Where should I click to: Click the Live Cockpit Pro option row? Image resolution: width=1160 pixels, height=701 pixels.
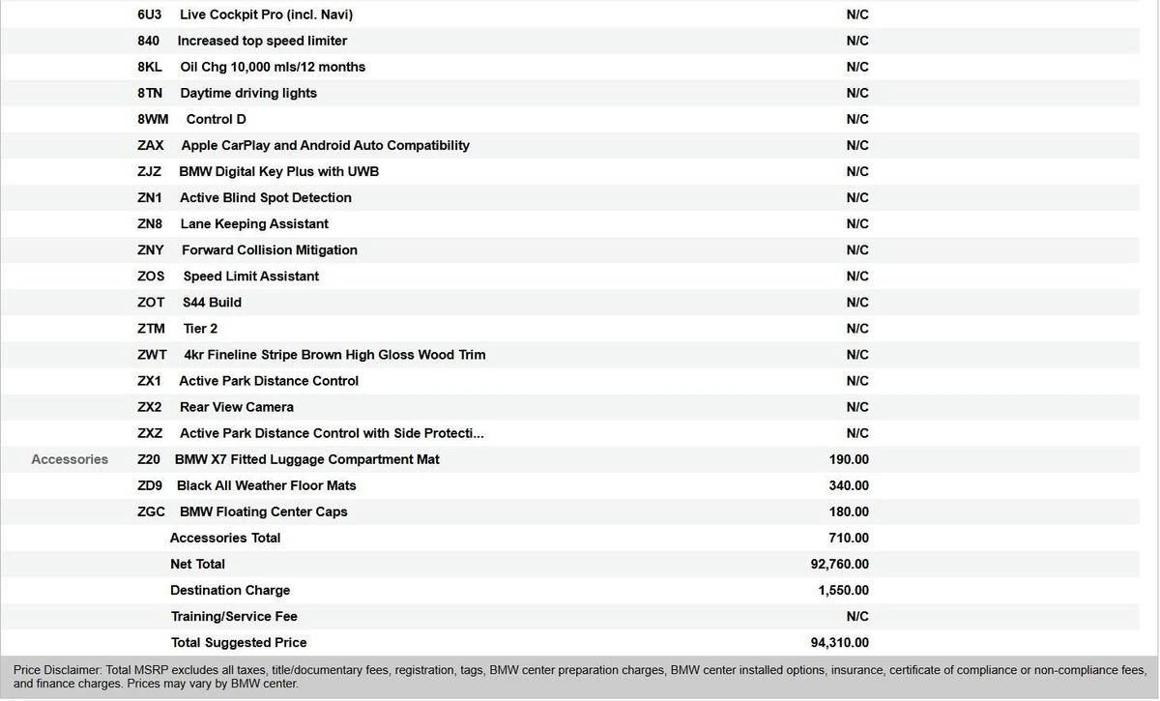point(266,15)
